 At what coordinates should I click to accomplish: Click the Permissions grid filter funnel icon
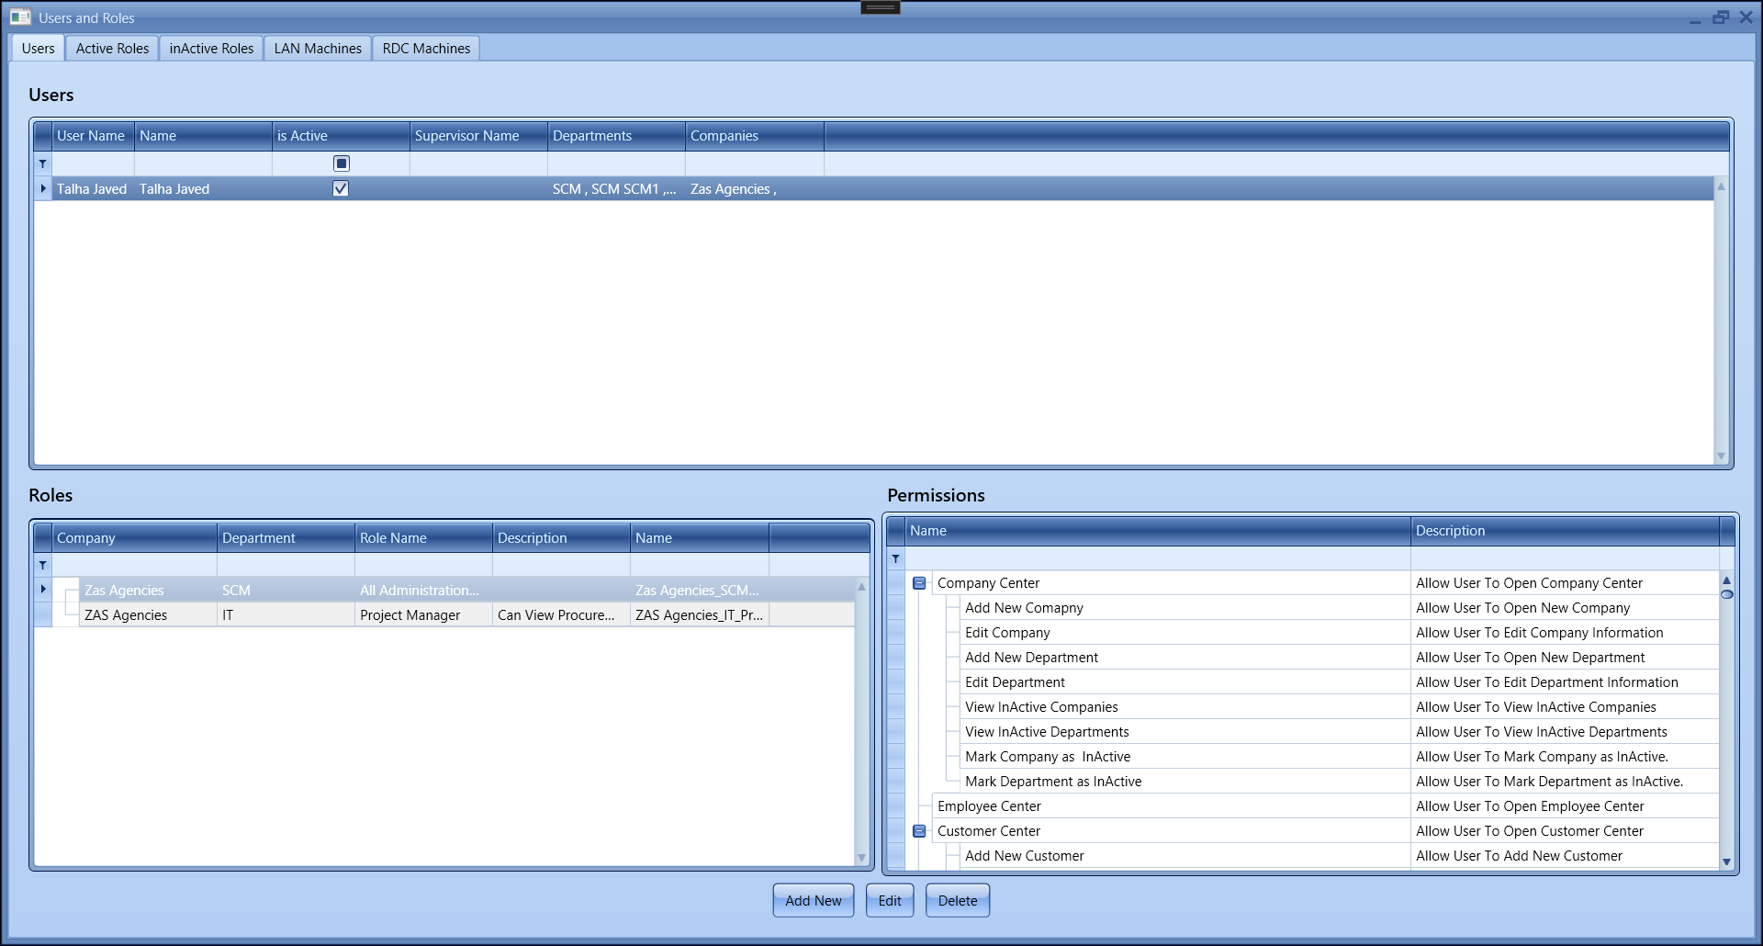pyautogui.click(x=895, y=558)
